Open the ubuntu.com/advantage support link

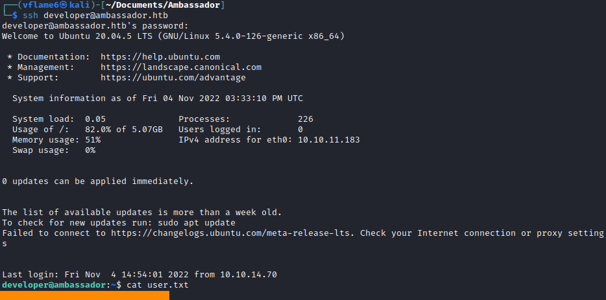click(x=173, y=78)
